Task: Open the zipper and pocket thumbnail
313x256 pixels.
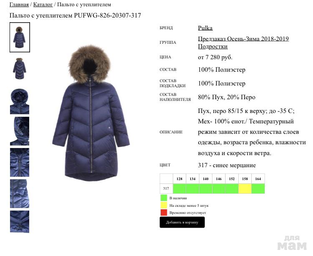Action: (x=20, y=162)
